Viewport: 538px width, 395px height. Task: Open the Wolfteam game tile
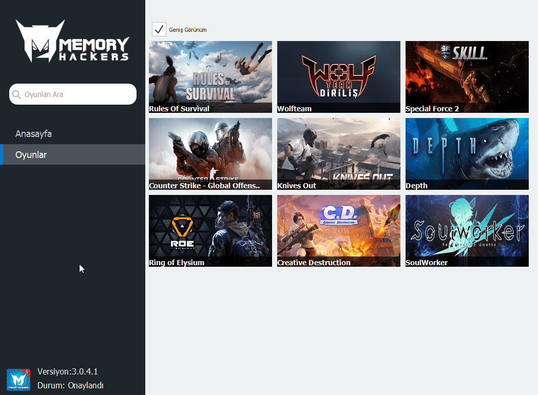[339, 77]
